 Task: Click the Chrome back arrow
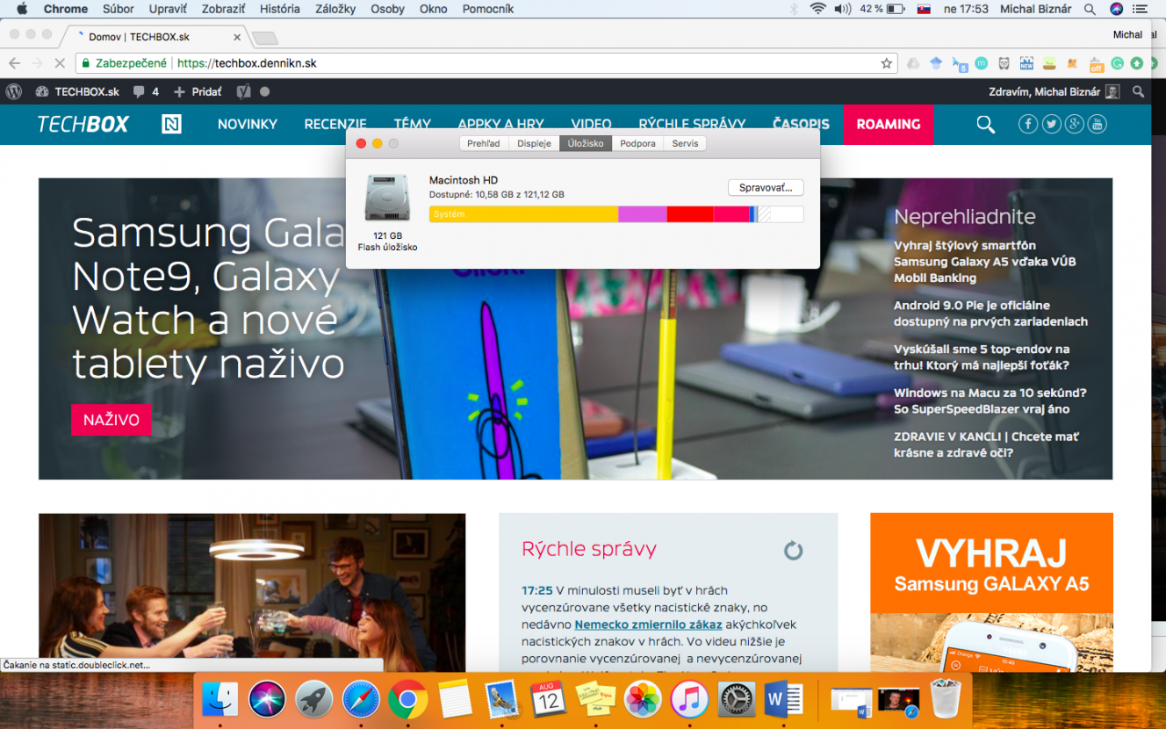14,63
